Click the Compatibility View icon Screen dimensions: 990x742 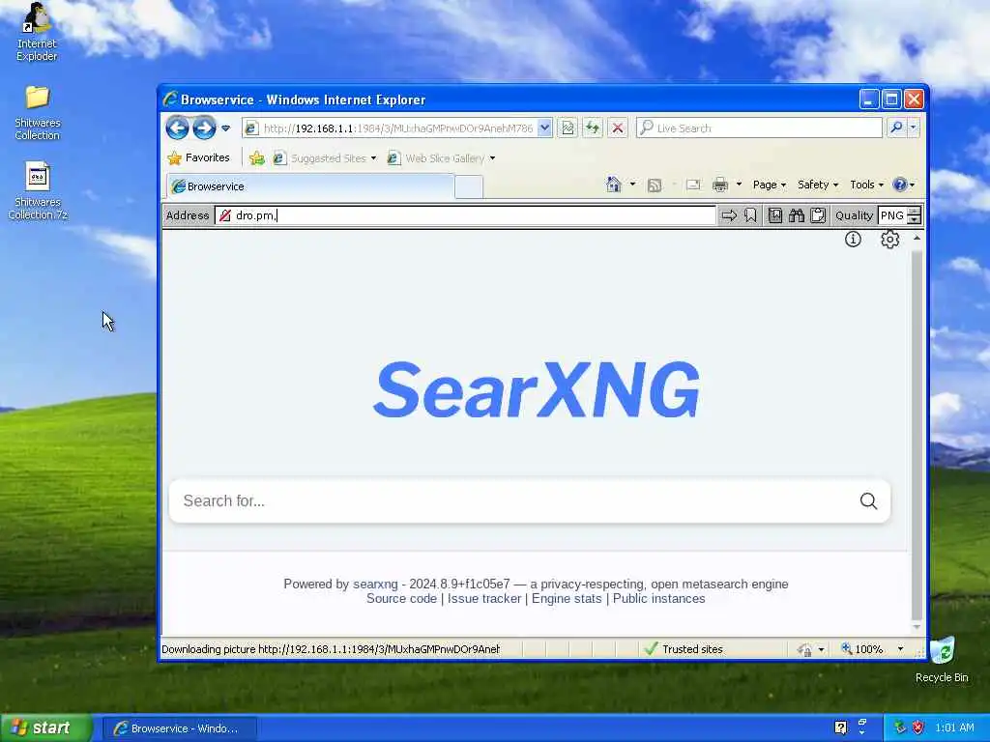[568, 128]
